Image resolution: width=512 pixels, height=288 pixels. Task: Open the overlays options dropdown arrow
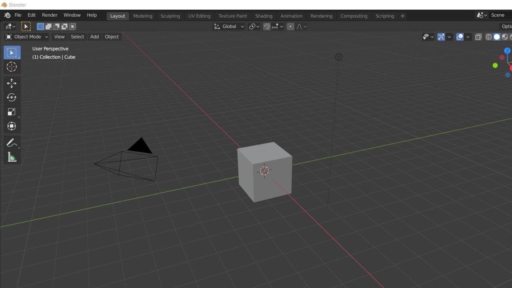coord(468,37)
